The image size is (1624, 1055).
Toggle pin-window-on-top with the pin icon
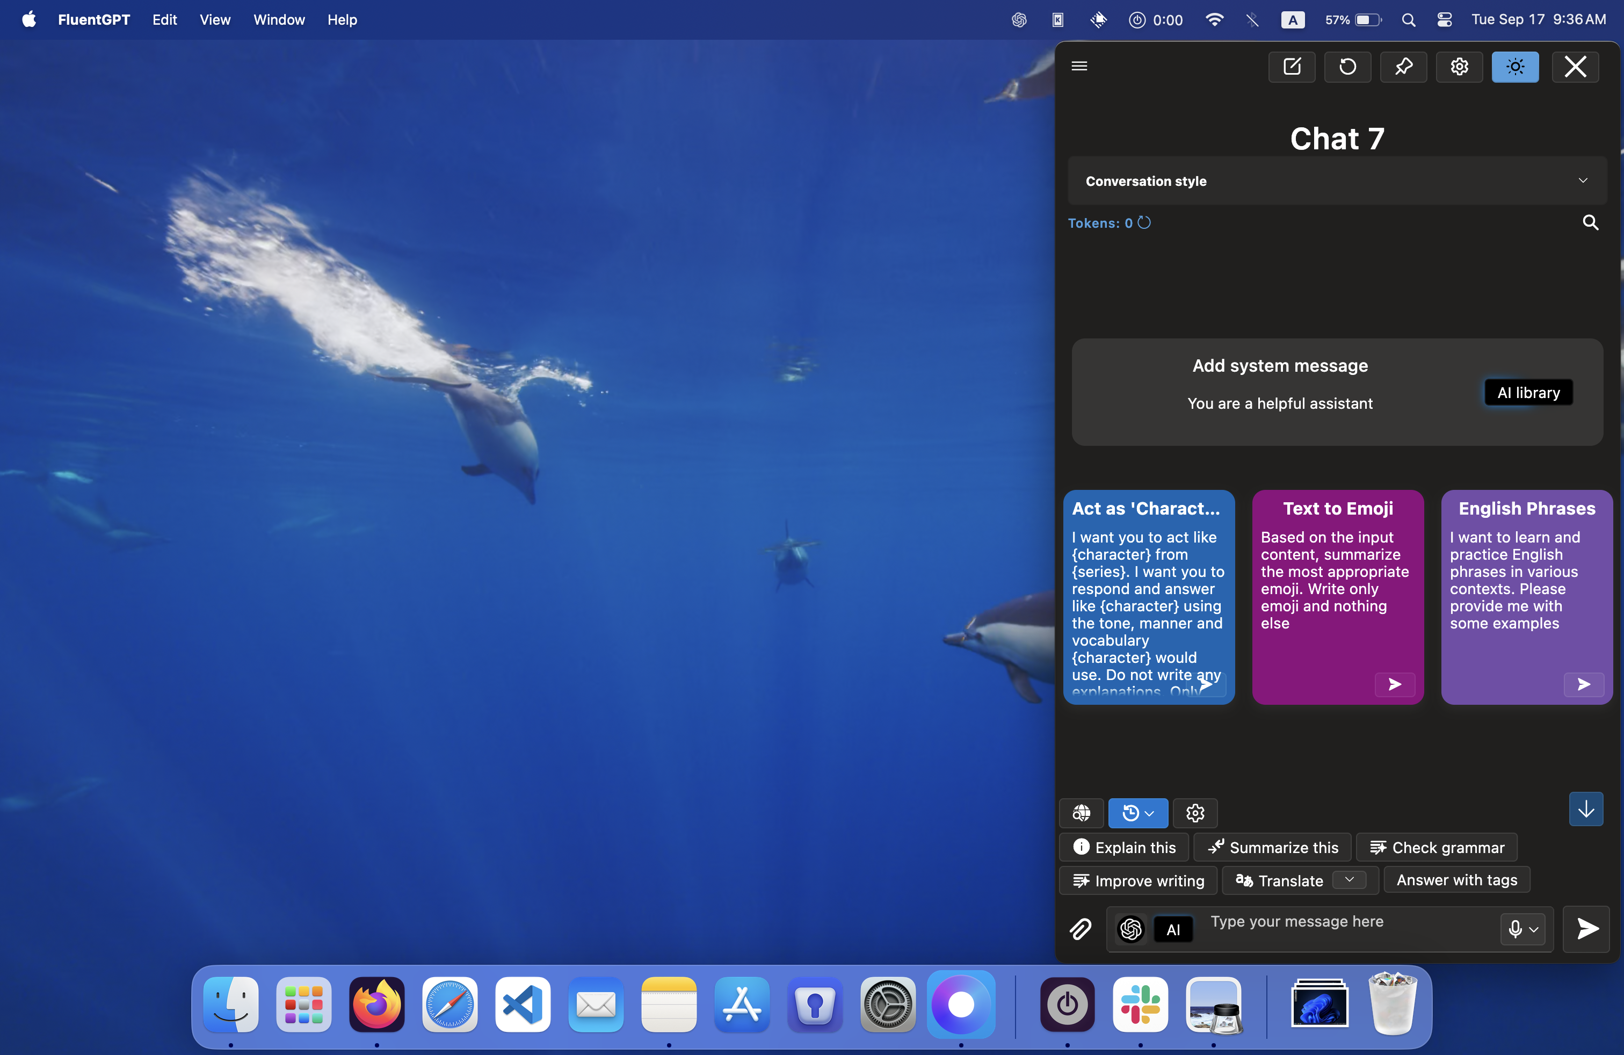[x=1404, y=67]
